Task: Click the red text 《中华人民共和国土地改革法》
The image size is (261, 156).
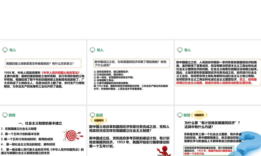Action: tap(61, 73)
